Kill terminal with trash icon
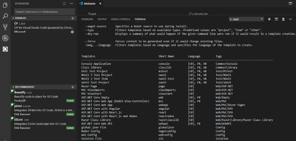 pyautogui.click(x=283, y=19)
